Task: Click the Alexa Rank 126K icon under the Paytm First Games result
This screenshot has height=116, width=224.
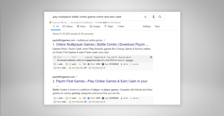Action: (x=88, y=98)
